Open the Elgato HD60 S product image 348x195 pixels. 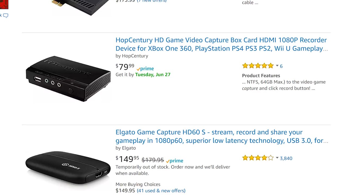(x=68, y=167)
